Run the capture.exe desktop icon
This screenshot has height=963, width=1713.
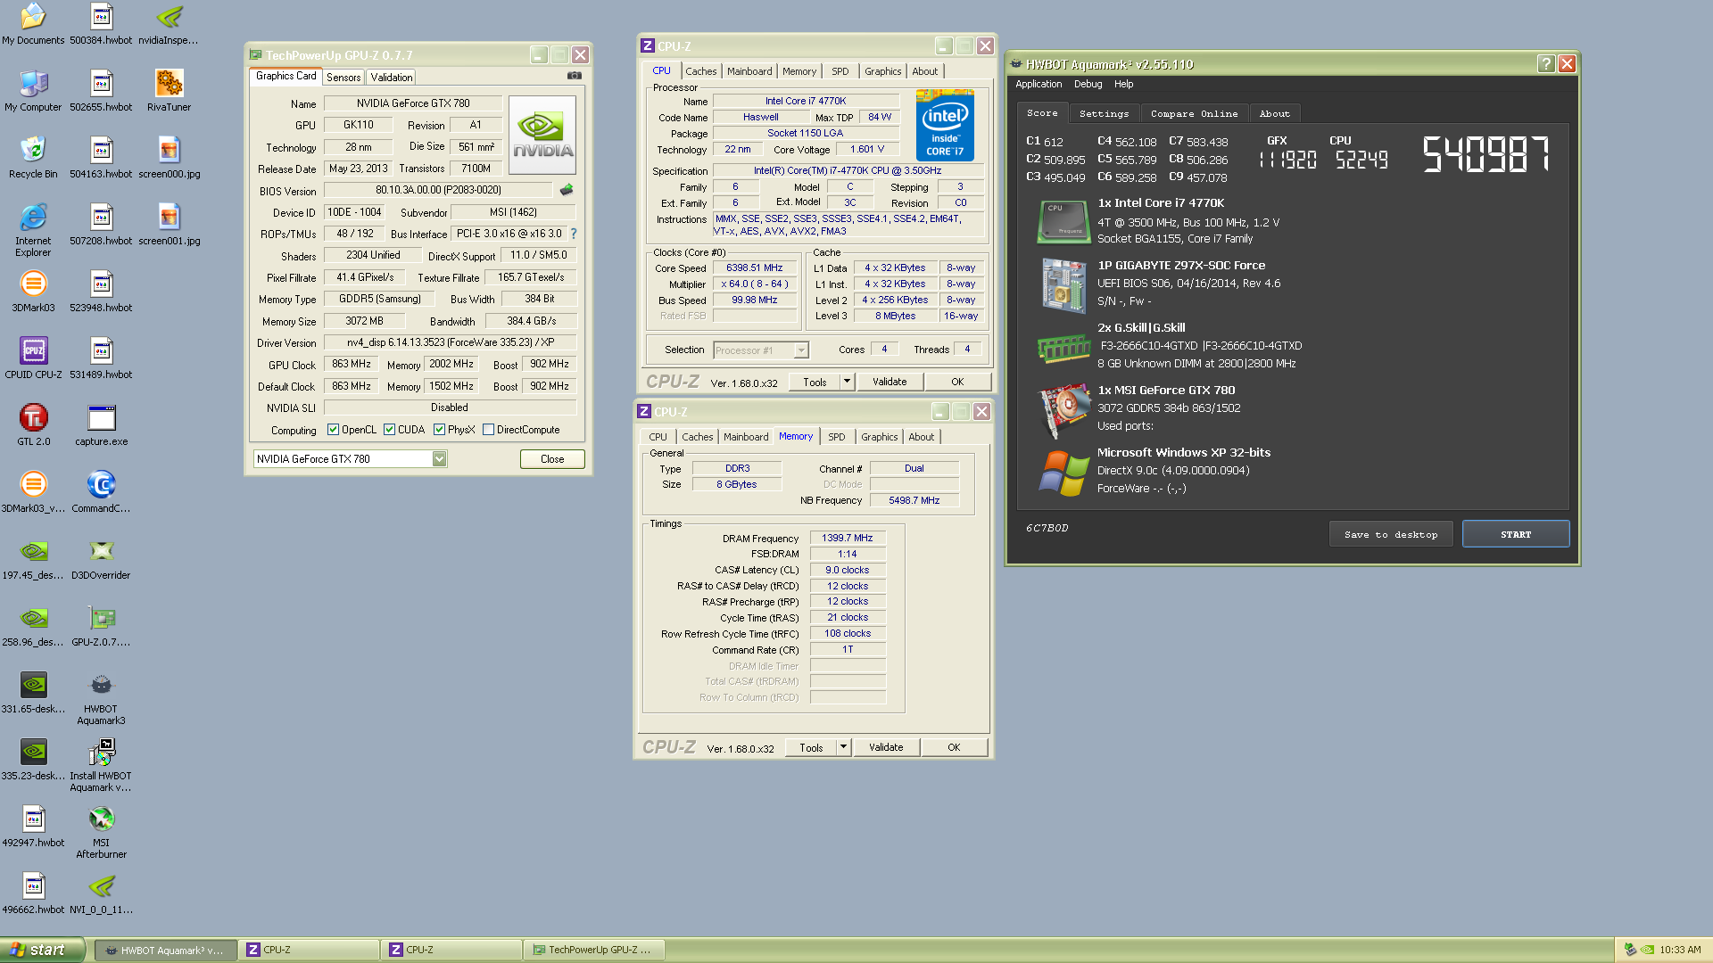click(101, 424)
